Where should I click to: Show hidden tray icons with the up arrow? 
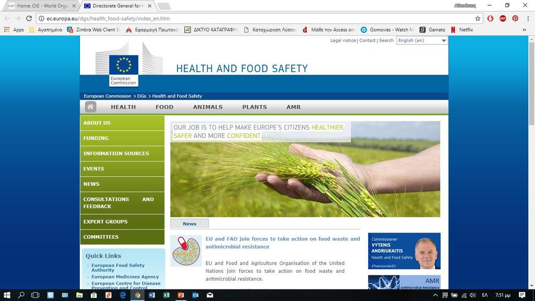tap(435, 295)
